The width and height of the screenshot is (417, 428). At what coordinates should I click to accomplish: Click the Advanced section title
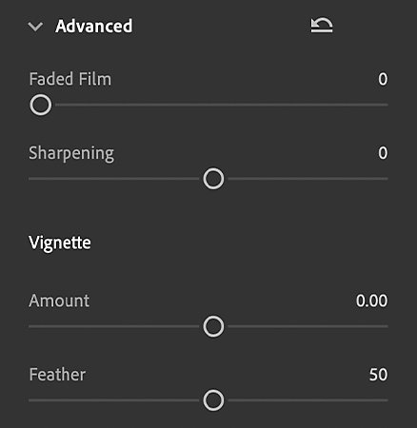(94, 26)
